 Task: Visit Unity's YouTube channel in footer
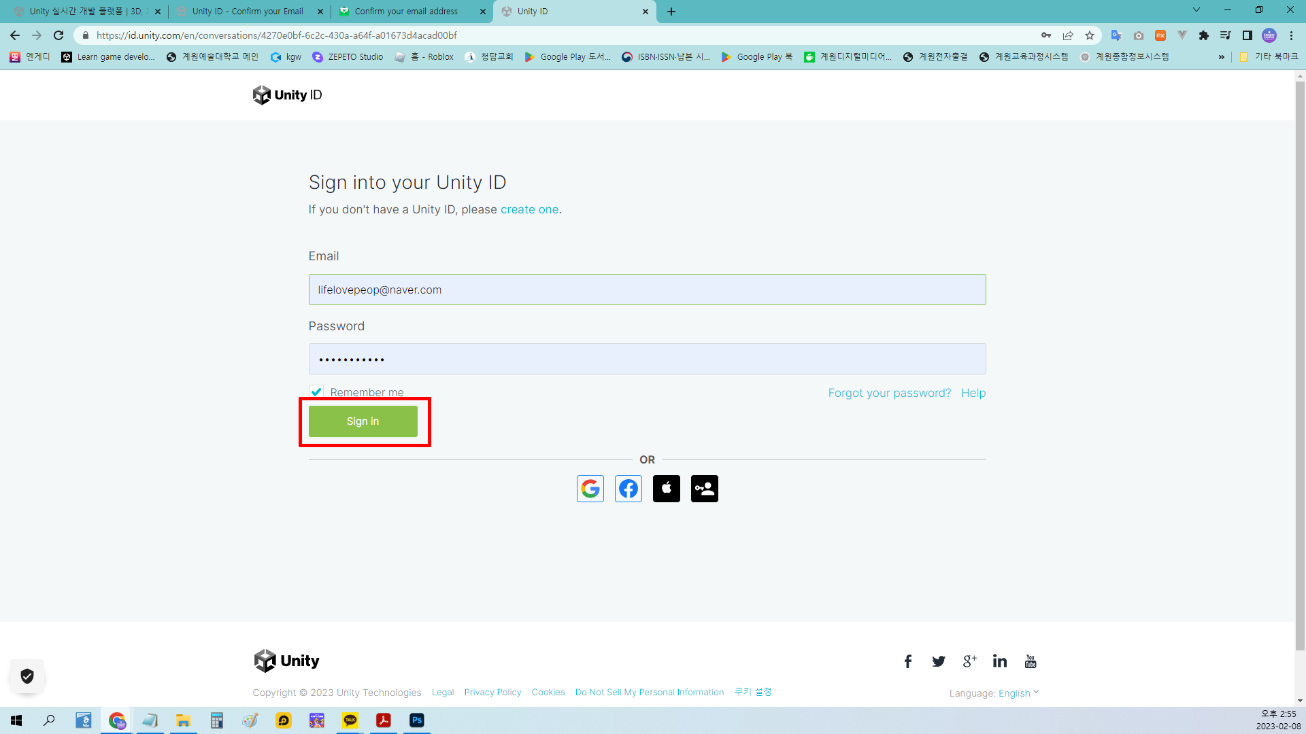pyautogui.click(x=1031, y=661)
